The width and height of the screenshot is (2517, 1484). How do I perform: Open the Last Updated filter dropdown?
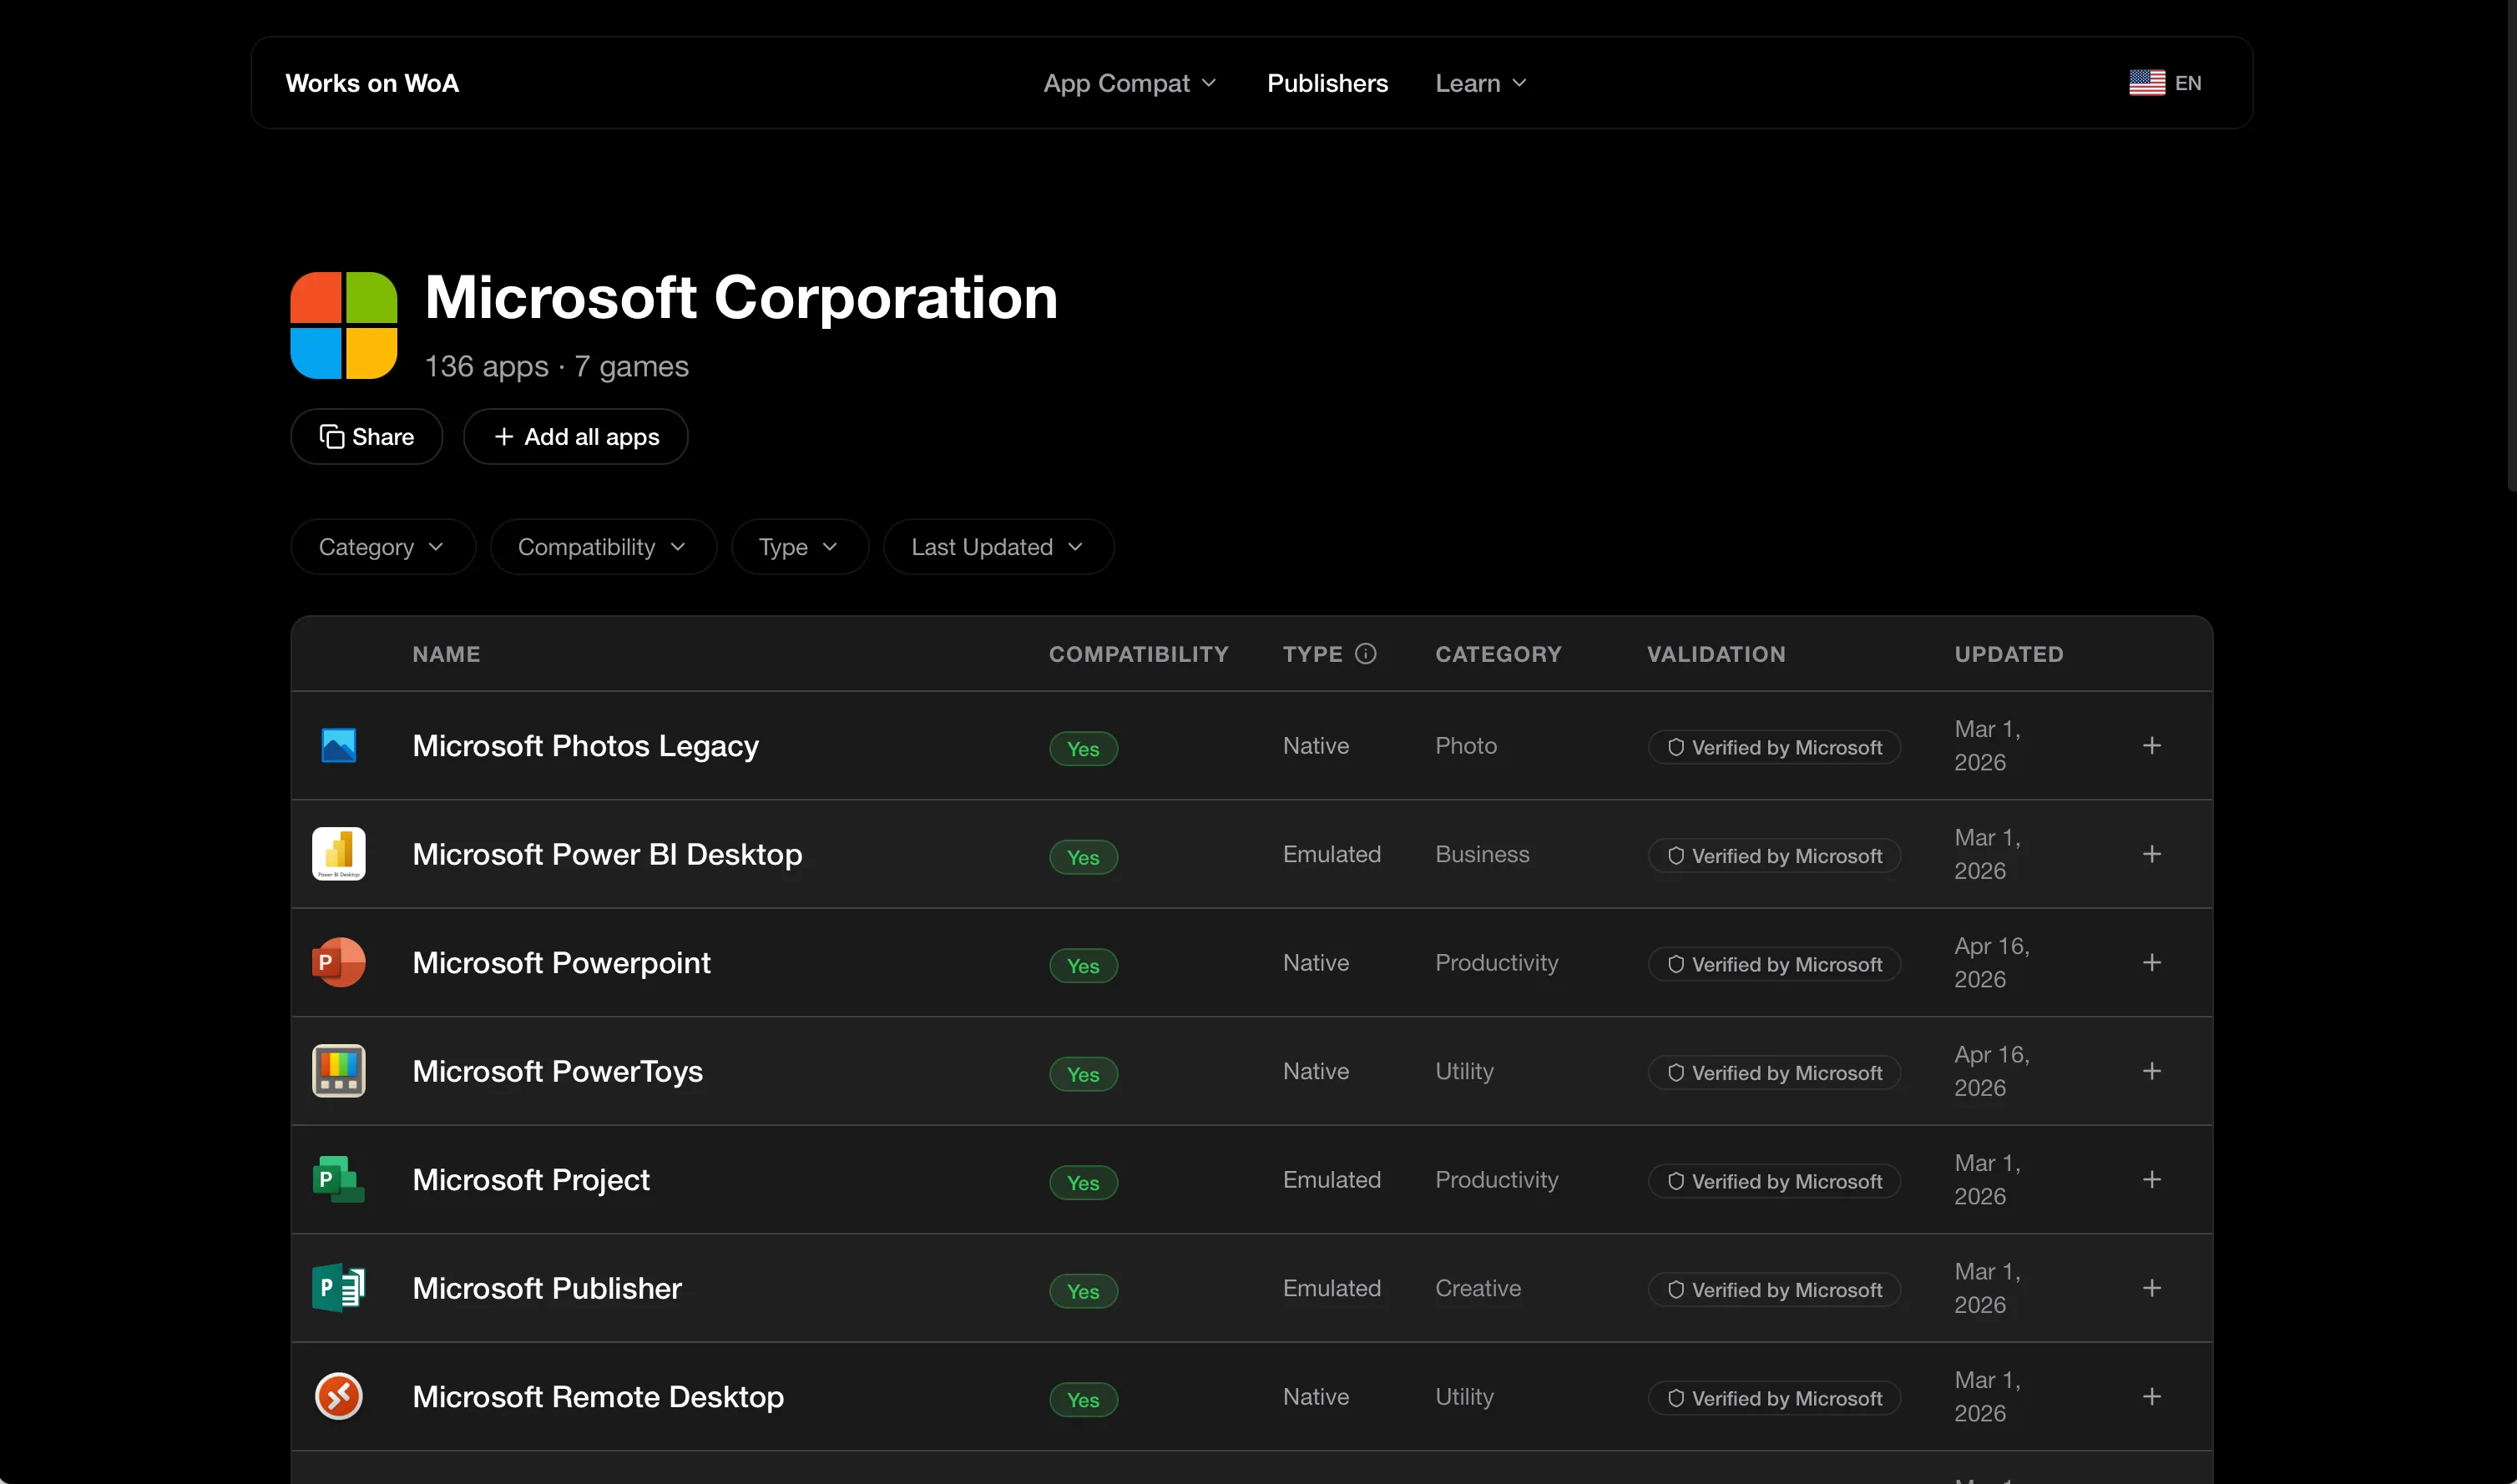click(998, 547)
